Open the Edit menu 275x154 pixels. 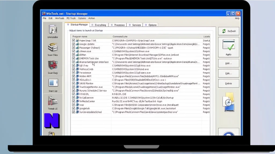pos(50,18)
